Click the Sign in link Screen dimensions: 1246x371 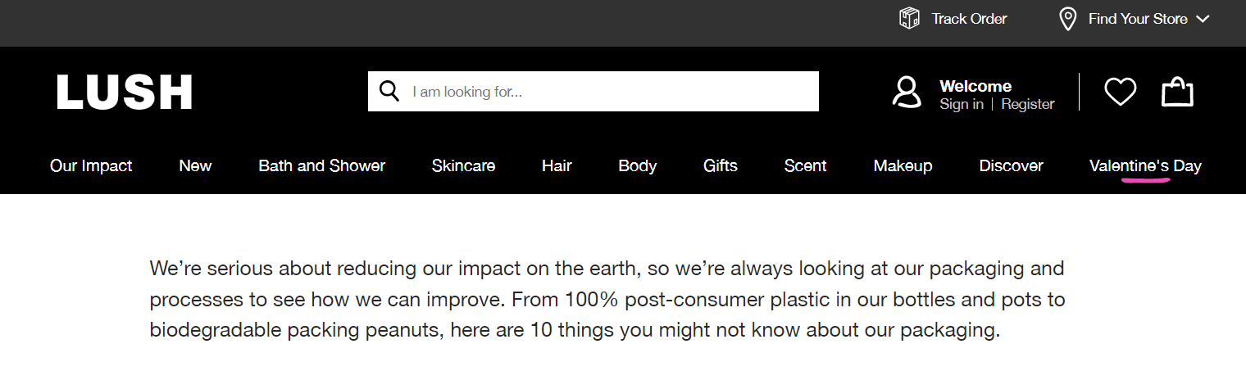point(962,104)
